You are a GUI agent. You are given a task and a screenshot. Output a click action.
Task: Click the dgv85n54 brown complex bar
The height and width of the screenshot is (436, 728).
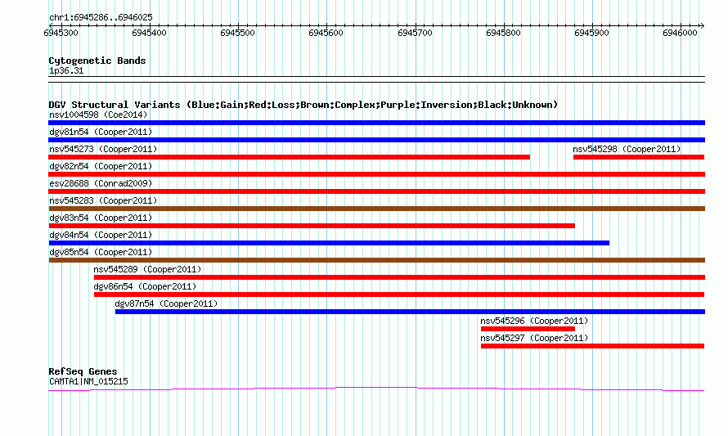(x=376, y=260)
